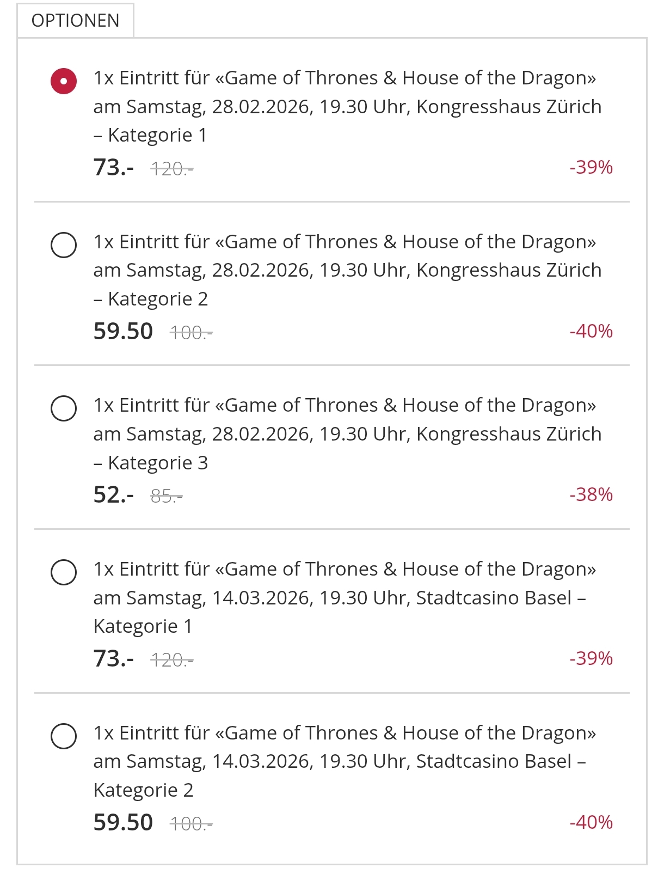Click the Kongresshaus Zürich Kategorie 3 description
The width and height of the screenshot is (664, 874).
347,434
